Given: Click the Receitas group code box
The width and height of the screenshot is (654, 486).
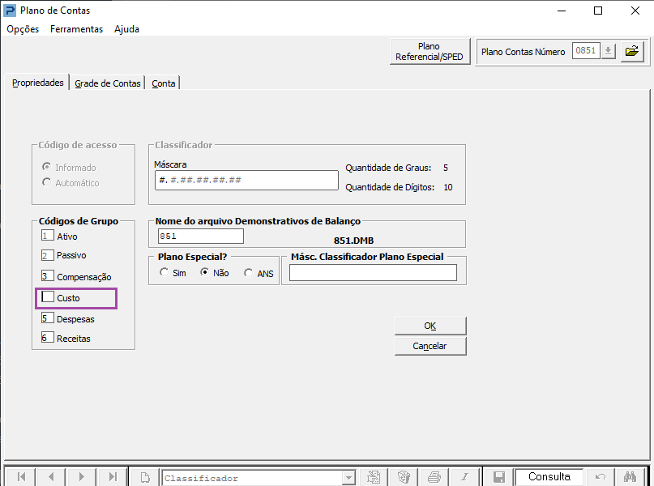Looking at the screenshot, I should [x=47, y=337].
